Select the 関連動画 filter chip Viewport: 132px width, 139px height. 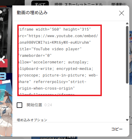119,4
